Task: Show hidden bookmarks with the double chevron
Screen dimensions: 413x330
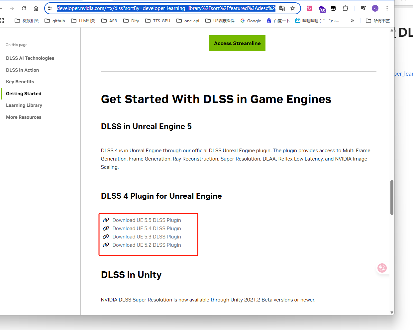Action: (x=352, y=21)
